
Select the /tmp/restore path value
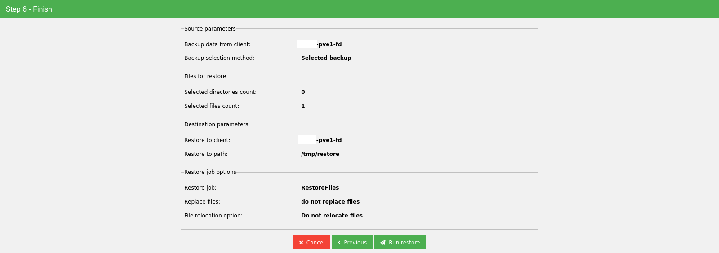[x=320, y=154]
